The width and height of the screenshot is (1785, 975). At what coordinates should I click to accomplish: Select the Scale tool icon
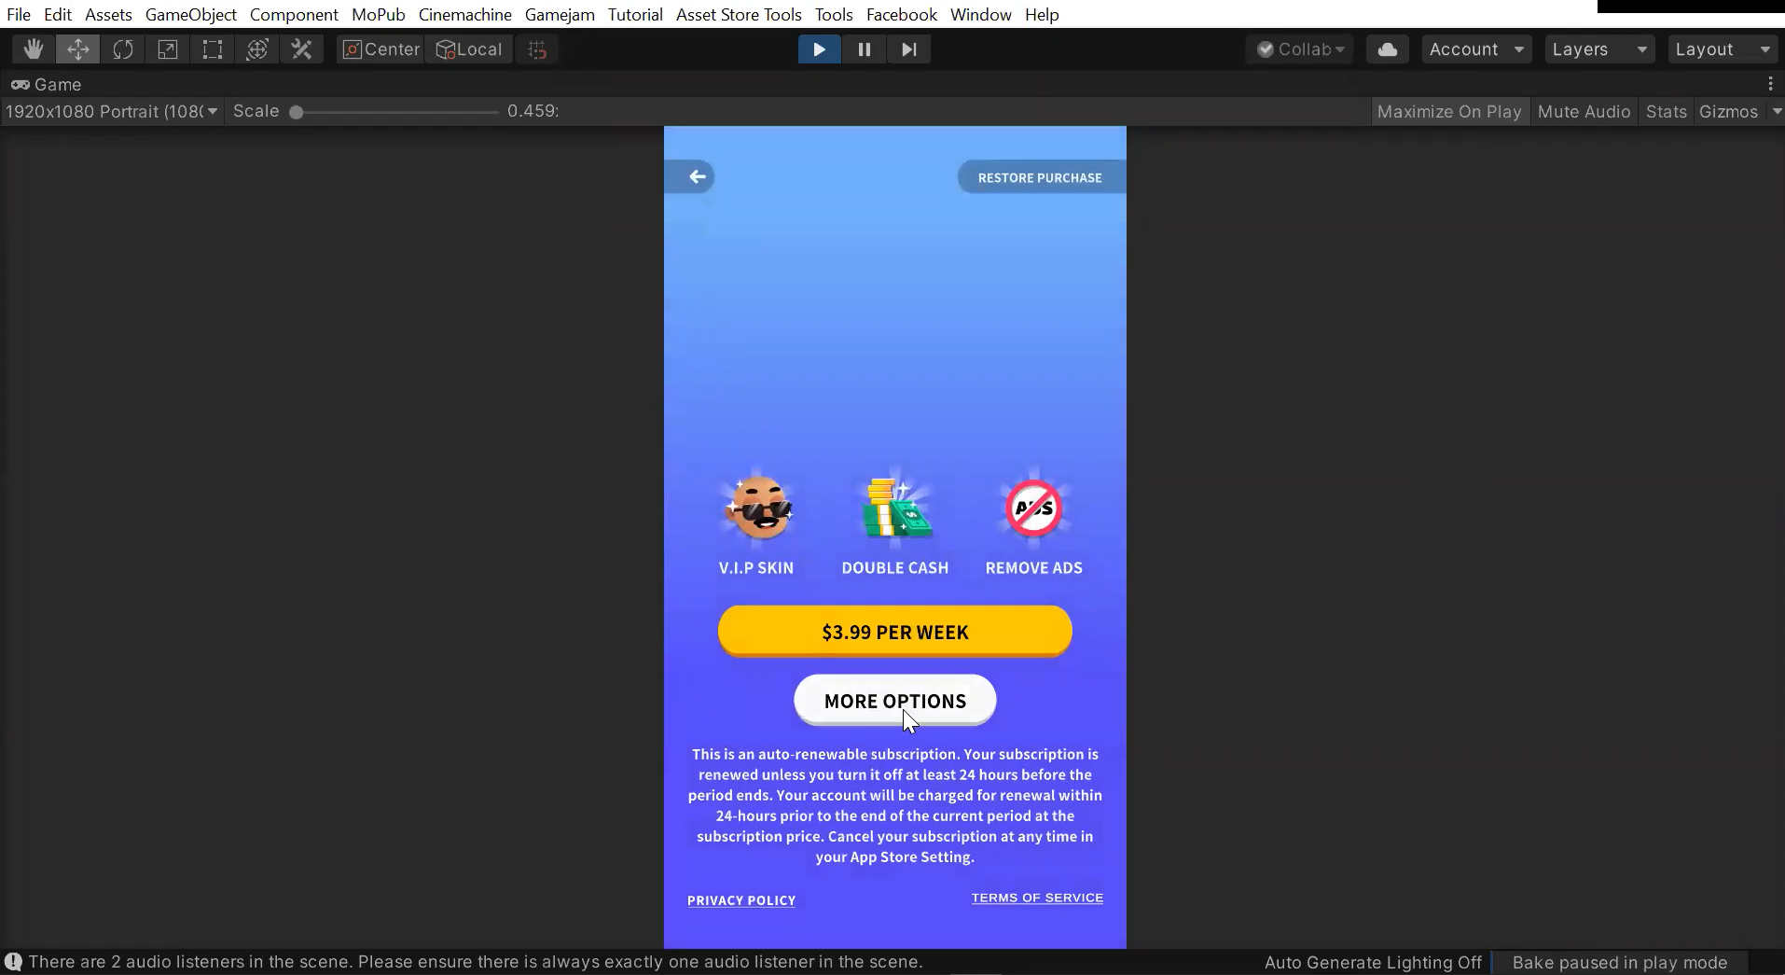click(x=168, y=49)
